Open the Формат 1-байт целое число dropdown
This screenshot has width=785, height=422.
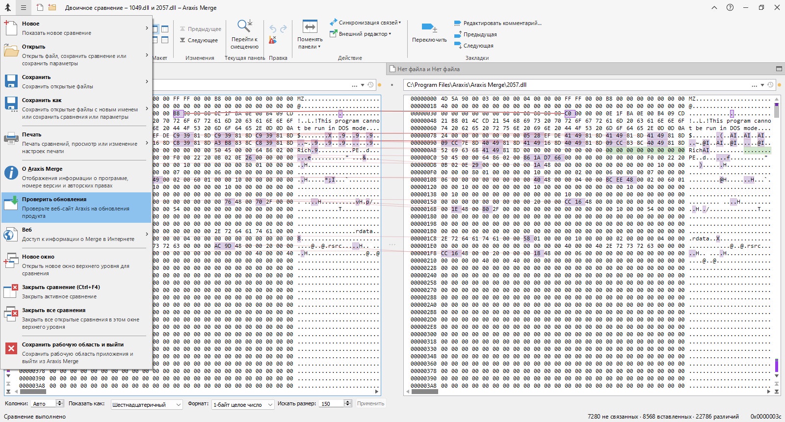[243, 404]
